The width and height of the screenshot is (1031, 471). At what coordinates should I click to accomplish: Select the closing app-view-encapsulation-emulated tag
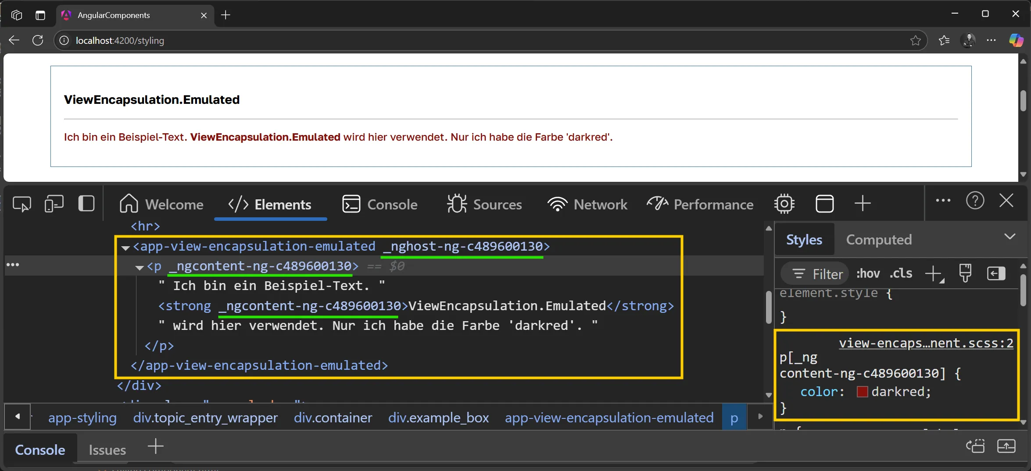tap(259, 365)
